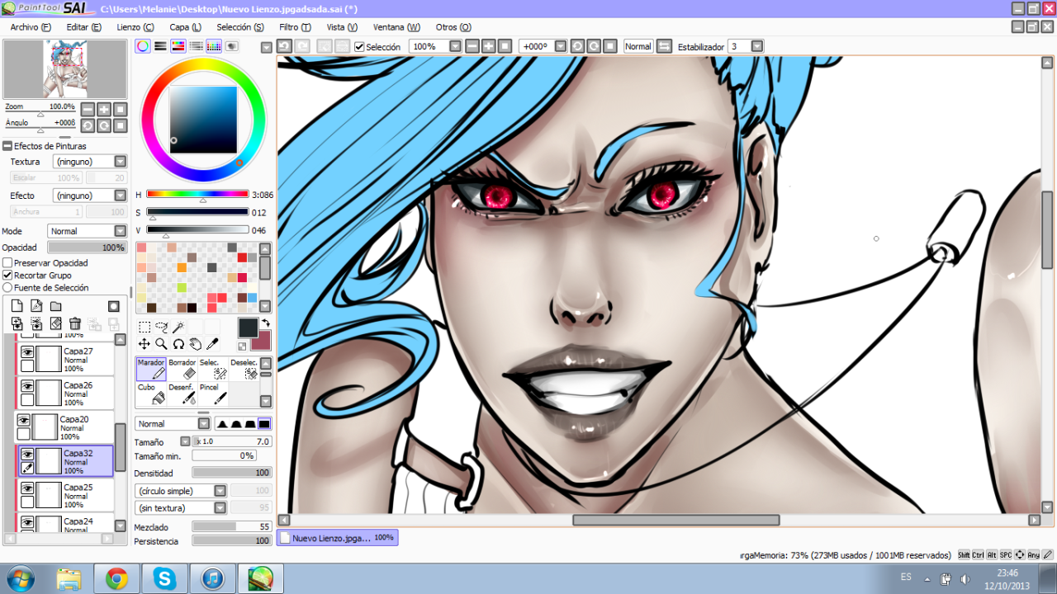Image resolution: width=1057 pixels, height=594 pixels.
Task: Flip canvas view horizontally
Action: click(664, 46)
